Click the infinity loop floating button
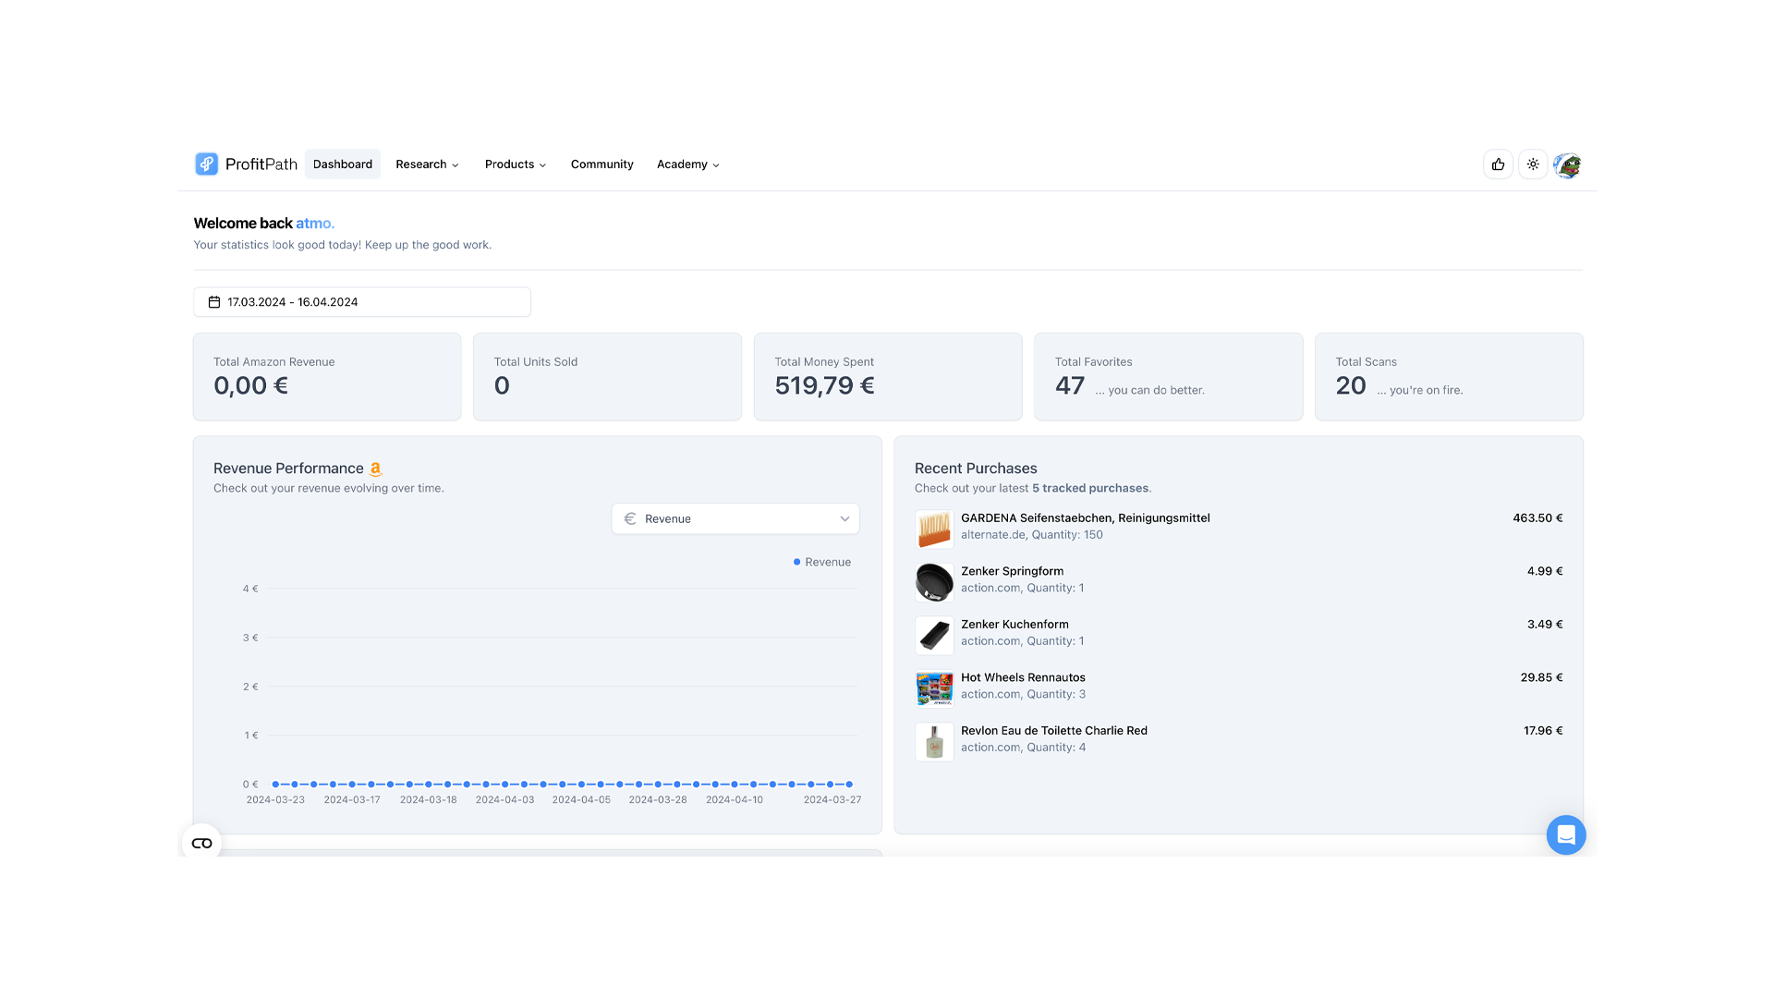Viewport: 1774px width, 998px height. pyautogui.click(x=201, y=843)
